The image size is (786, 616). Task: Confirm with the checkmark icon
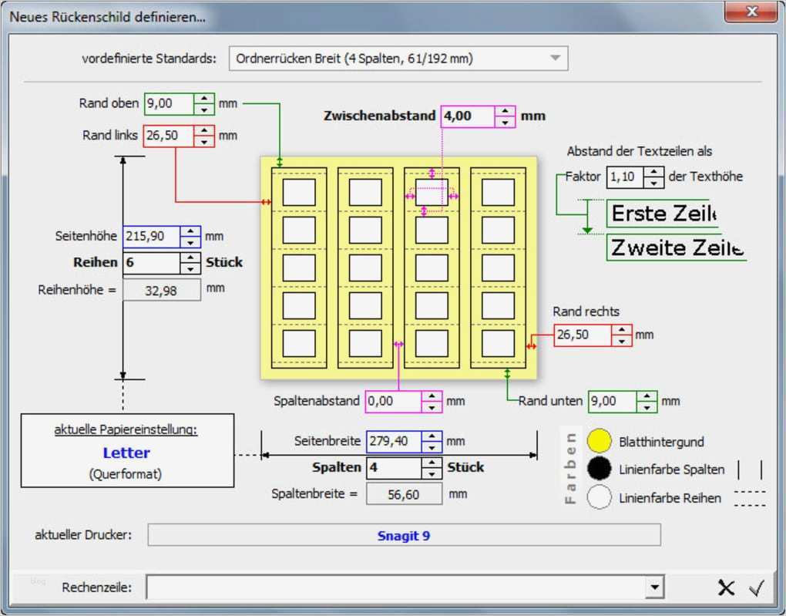(757, 587)
